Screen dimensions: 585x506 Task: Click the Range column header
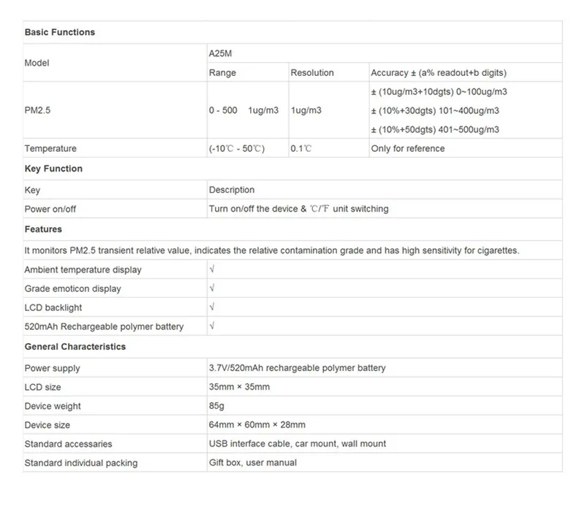click(x=222, y=73)
